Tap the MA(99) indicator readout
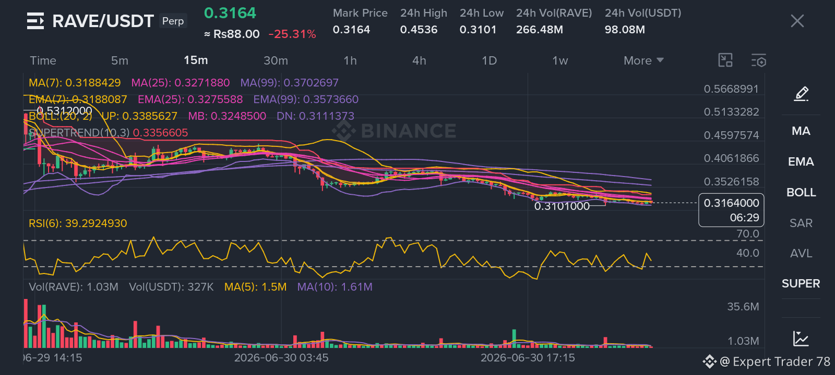 pyautogui.click(x=290, y=83)
